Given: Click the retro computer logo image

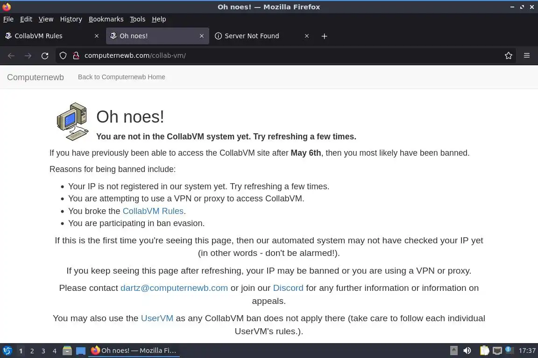Looking at the screenshot, I should tap(73, 122).
